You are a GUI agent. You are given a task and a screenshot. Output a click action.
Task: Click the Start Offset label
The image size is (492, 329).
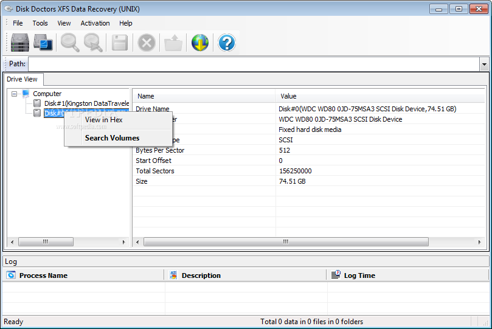(x=153, y=161)
